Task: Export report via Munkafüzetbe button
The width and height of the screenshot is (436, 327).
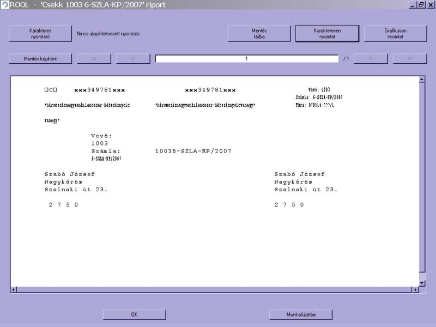Action: 301,314
